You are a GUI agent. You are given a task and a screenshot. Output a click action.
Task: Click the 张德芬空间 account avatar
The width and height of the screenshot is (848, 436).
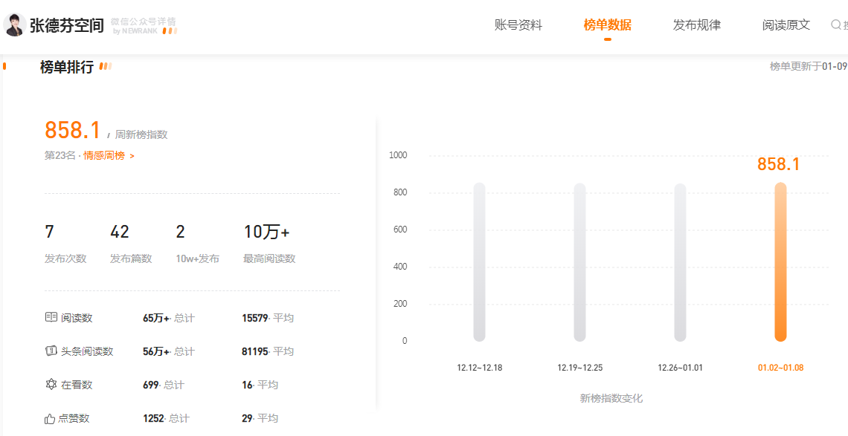pos(14,25)
